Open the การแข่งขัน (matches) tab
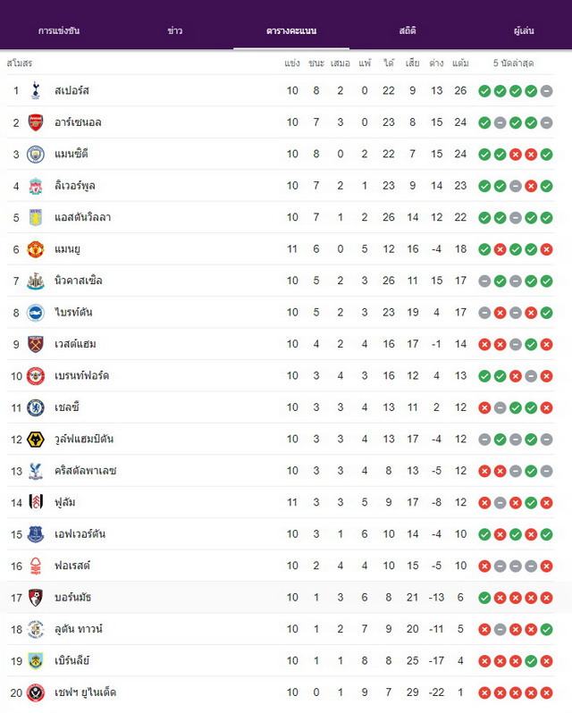The height and width of the screenshot is (713, 572). tap(59, 31)
